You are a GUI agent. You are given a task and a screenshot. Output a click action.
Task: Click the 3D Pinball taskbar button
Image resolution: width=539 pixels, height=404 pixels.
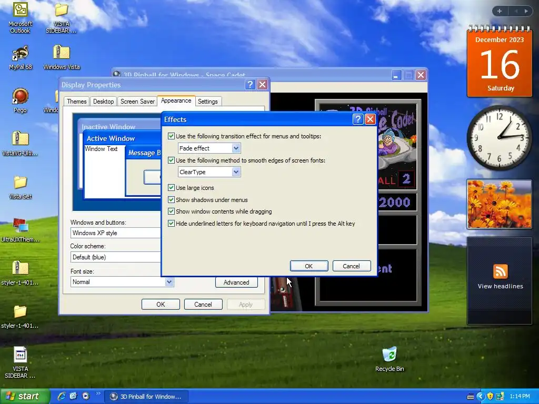point(146,397)
